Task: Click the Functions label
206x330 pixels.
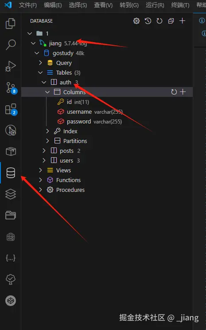Action: [68, 180]
